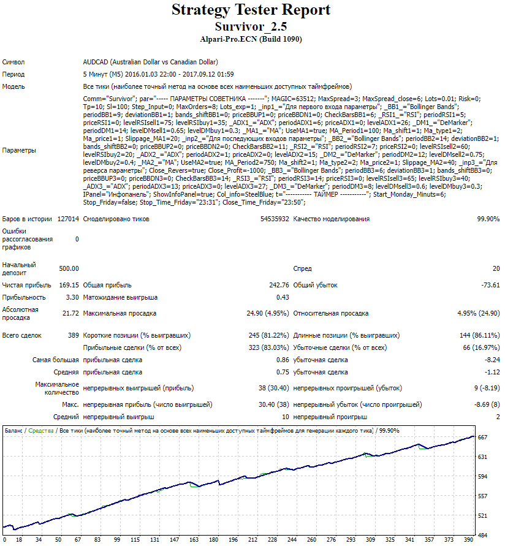Select the spread value 20
The height and width of the screenshot is (546, 505).
point(496,269)
